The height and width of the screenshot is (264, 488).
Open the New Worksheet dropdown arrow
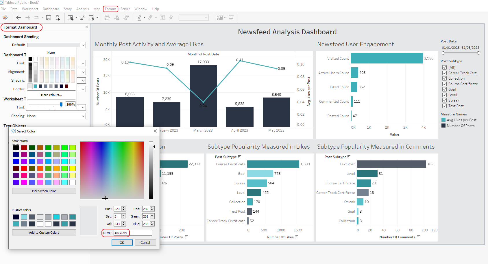point(76,18)
